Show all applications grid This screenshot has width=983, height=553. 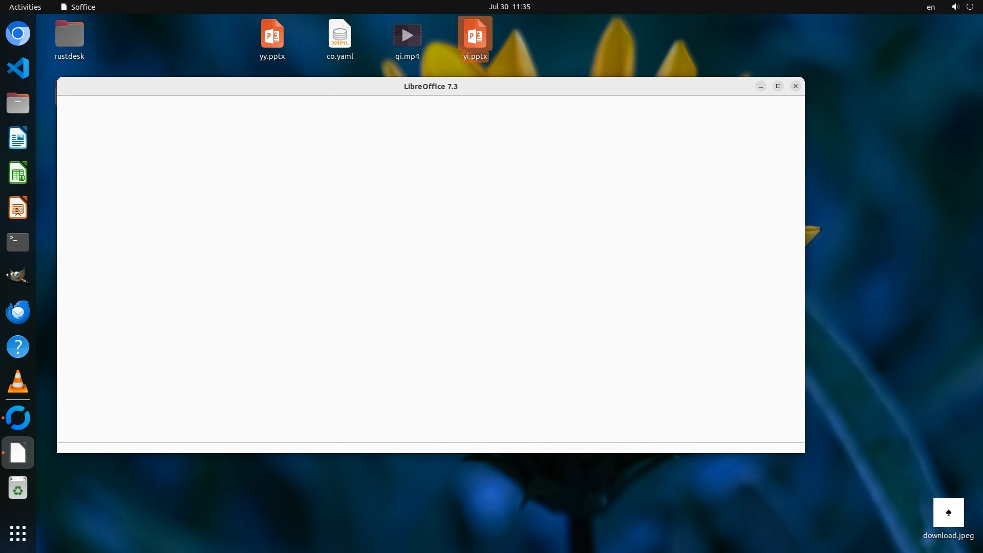click(x=18, y=534)
